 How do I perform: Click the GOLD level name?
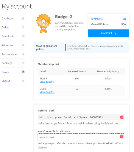[43, 89]
